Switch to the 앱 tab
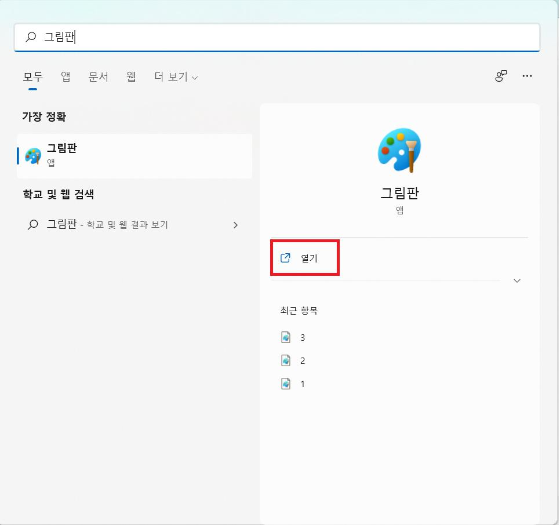The width and height of the screenshot is (560, 525). pos(66,76)
